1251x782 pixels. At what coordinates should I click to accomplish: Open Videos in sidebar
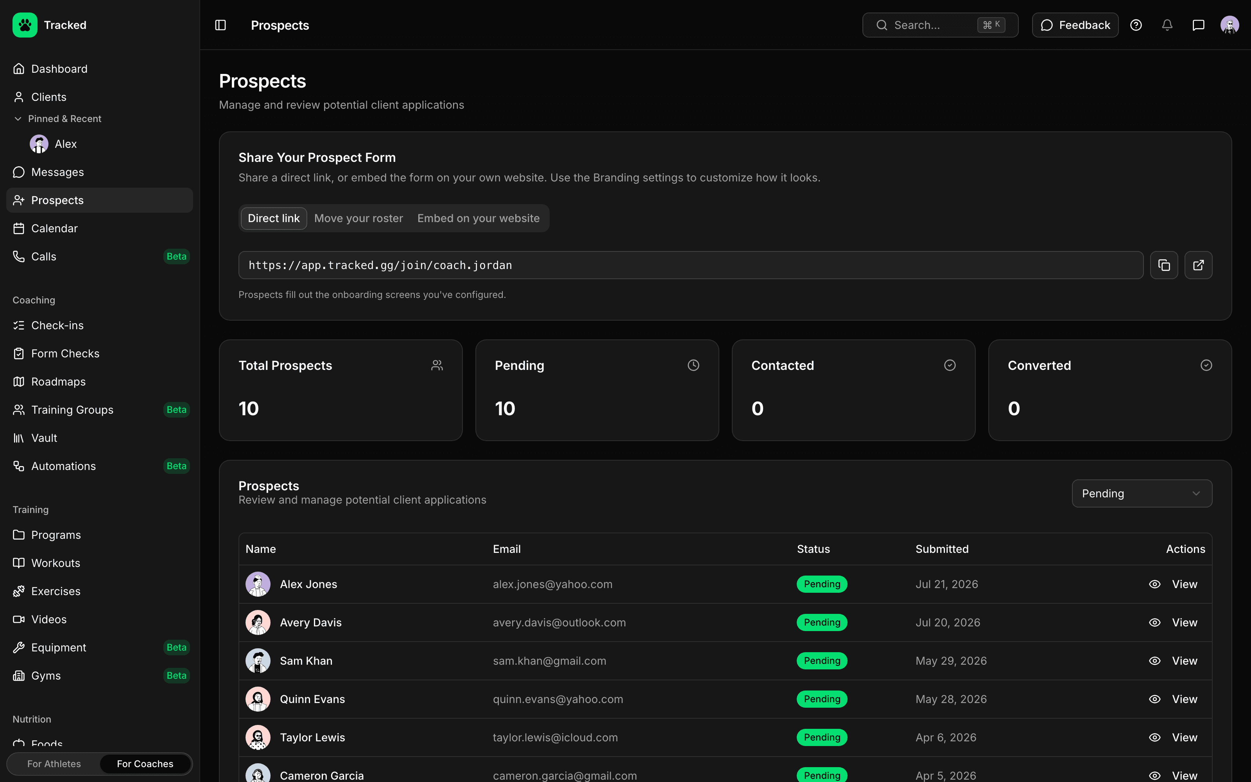[99, 620]
